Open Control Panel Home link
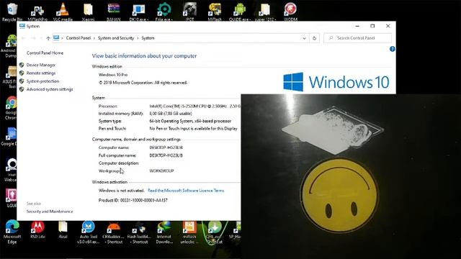 tap(45, 53)
